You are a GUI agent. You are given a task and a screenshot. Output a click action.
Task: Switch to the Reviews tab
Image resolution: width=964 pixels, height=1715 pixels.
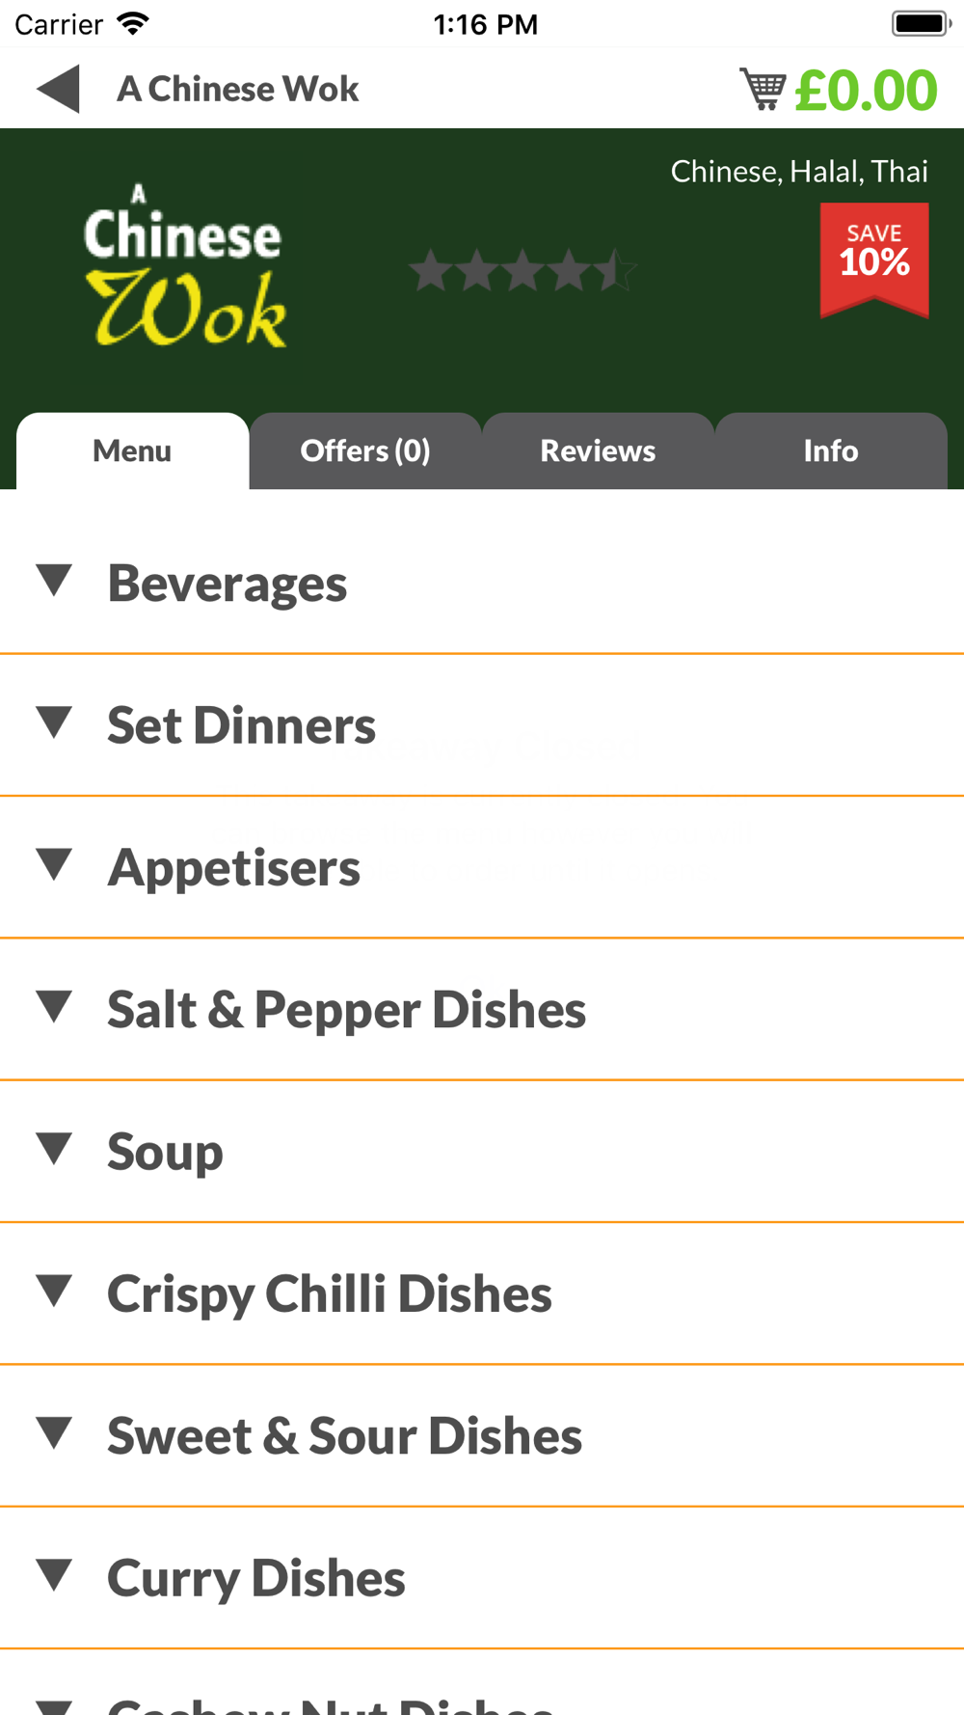click(x=598, y=450)
